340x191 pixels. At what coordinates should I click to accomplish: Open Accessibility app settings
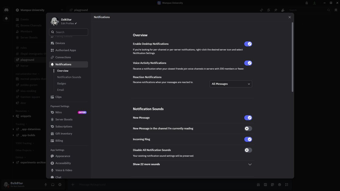pos(68,163)
